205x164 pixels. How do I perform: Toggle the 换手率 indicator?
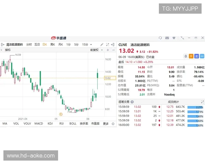[84, 124]
